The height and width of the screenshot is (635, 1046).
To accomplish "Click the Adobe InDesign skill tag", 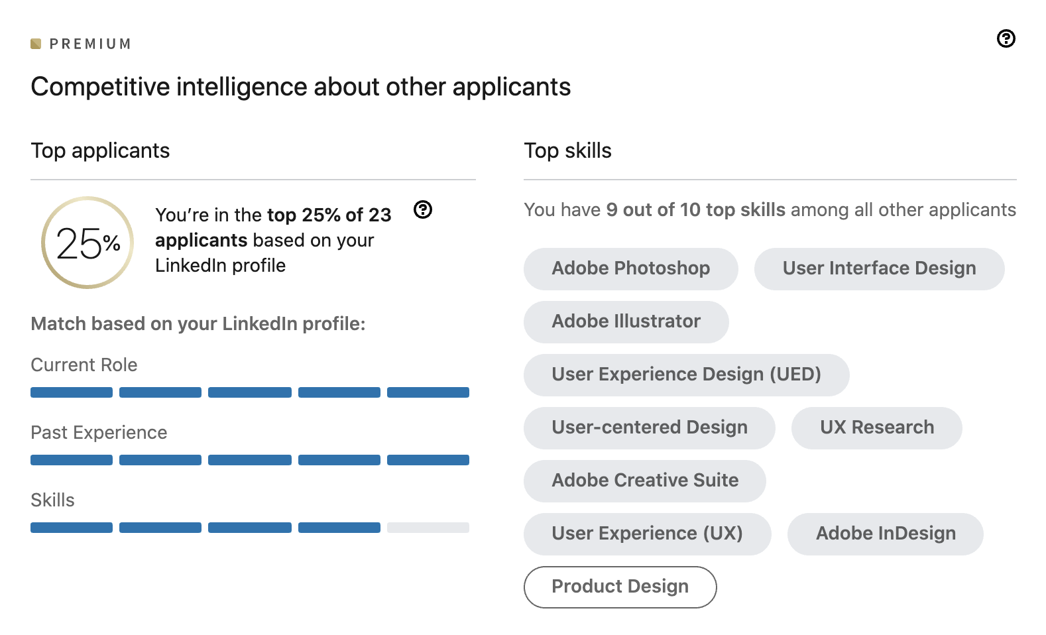I will tap(885, 534).
